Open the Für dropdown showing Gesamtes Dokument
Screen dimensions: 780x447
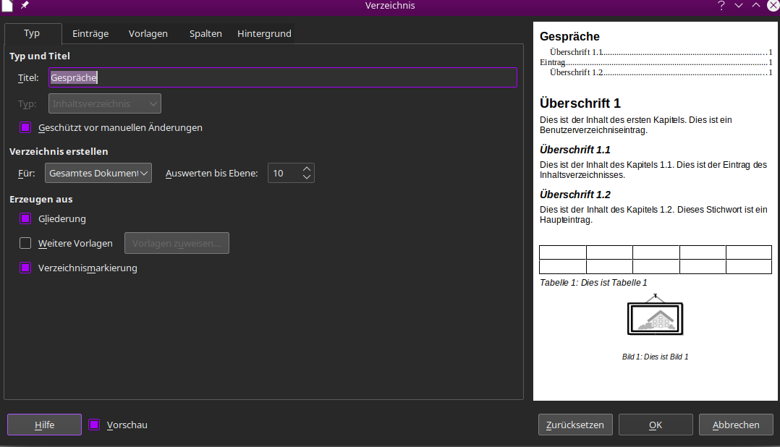coord(98,173)
